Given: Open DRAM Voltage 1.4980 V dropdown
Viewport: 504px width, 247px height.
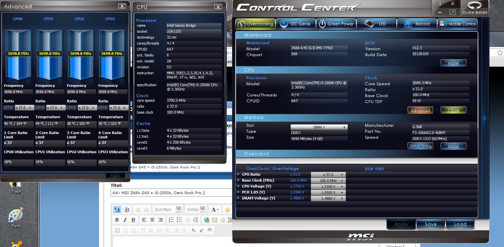Looking at the screenshot, I should click(328, 198).
